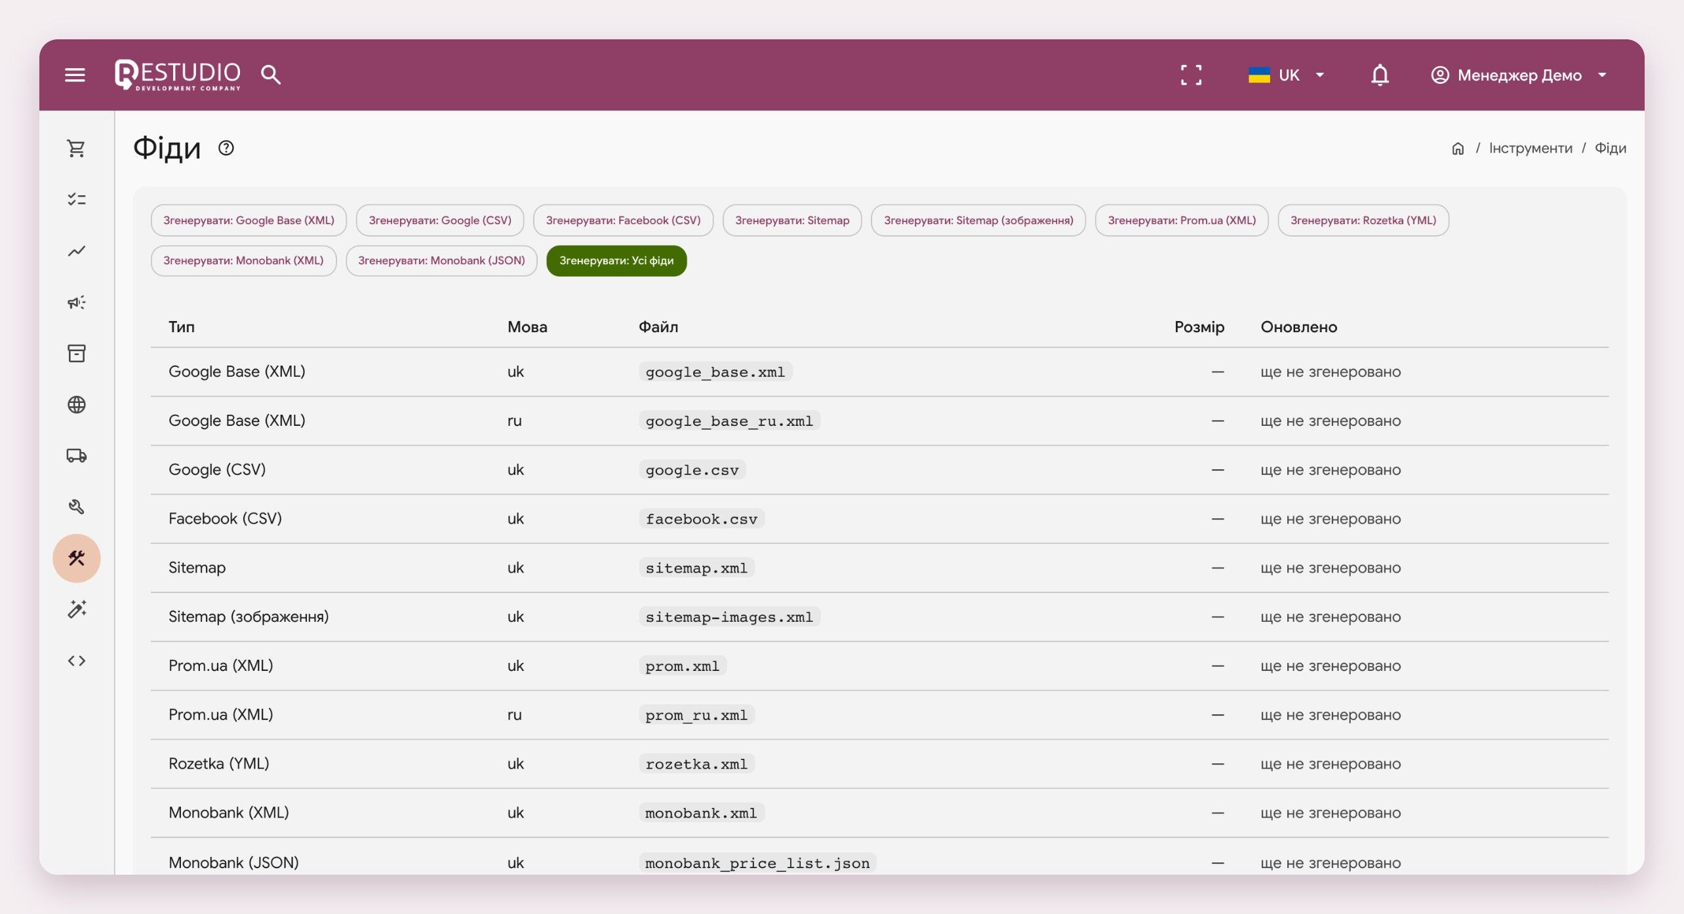
Task: Expand the UK language dropdown
Action: [1286, 75]
